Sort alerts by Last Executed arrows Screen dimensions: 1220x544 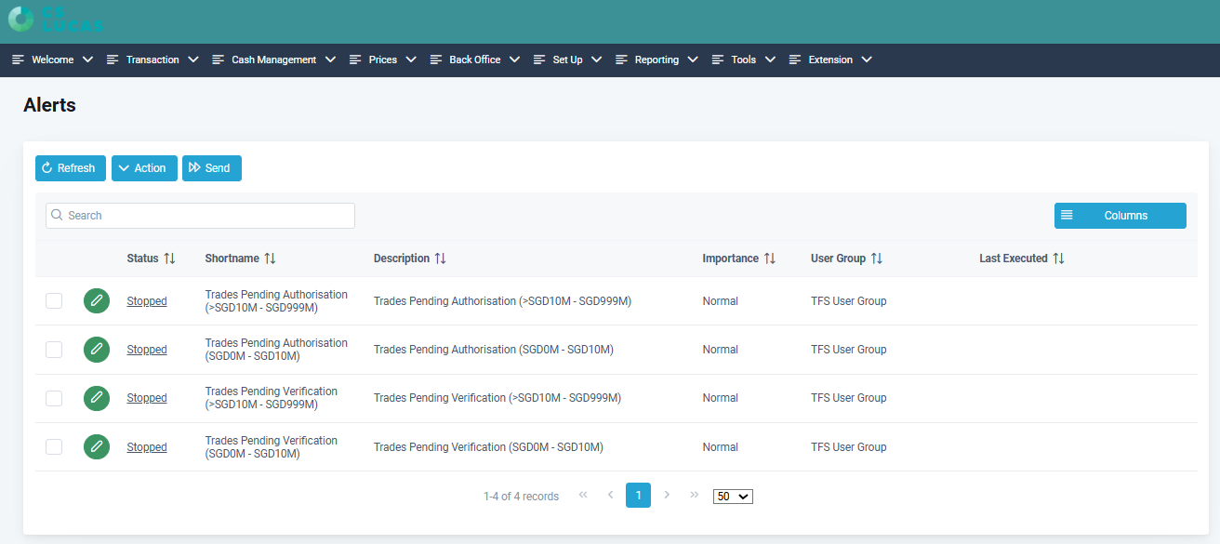coord(1058,259)
